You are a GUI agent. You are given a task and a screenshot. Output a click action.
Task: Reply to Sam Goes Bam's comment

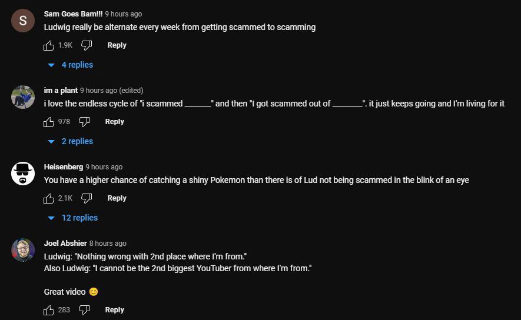pos(117,45)
